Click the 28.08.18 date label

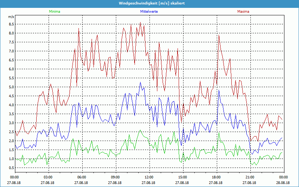[x=283, y=183]
